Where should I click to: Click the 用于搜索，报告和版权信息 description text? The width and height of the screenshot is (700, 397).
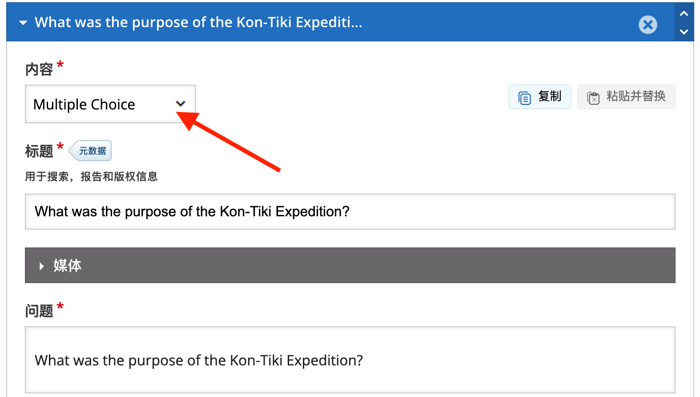coord(91,177)
